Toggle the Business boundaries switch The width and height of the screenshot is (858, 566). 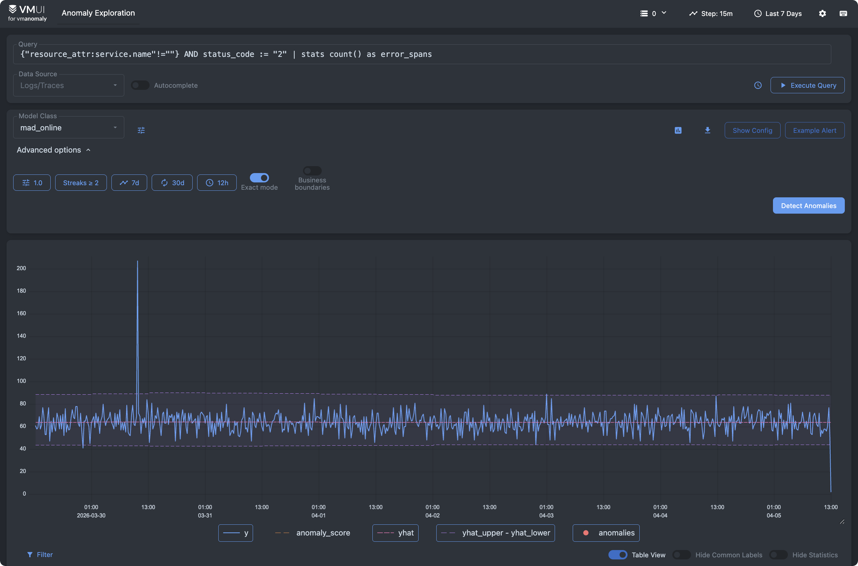pos(312,170)
